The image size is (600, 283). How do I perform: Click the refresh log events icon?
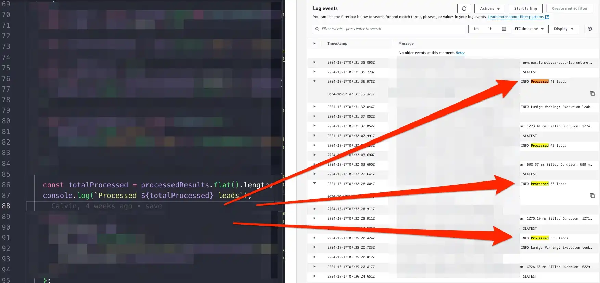coord(464,9)
